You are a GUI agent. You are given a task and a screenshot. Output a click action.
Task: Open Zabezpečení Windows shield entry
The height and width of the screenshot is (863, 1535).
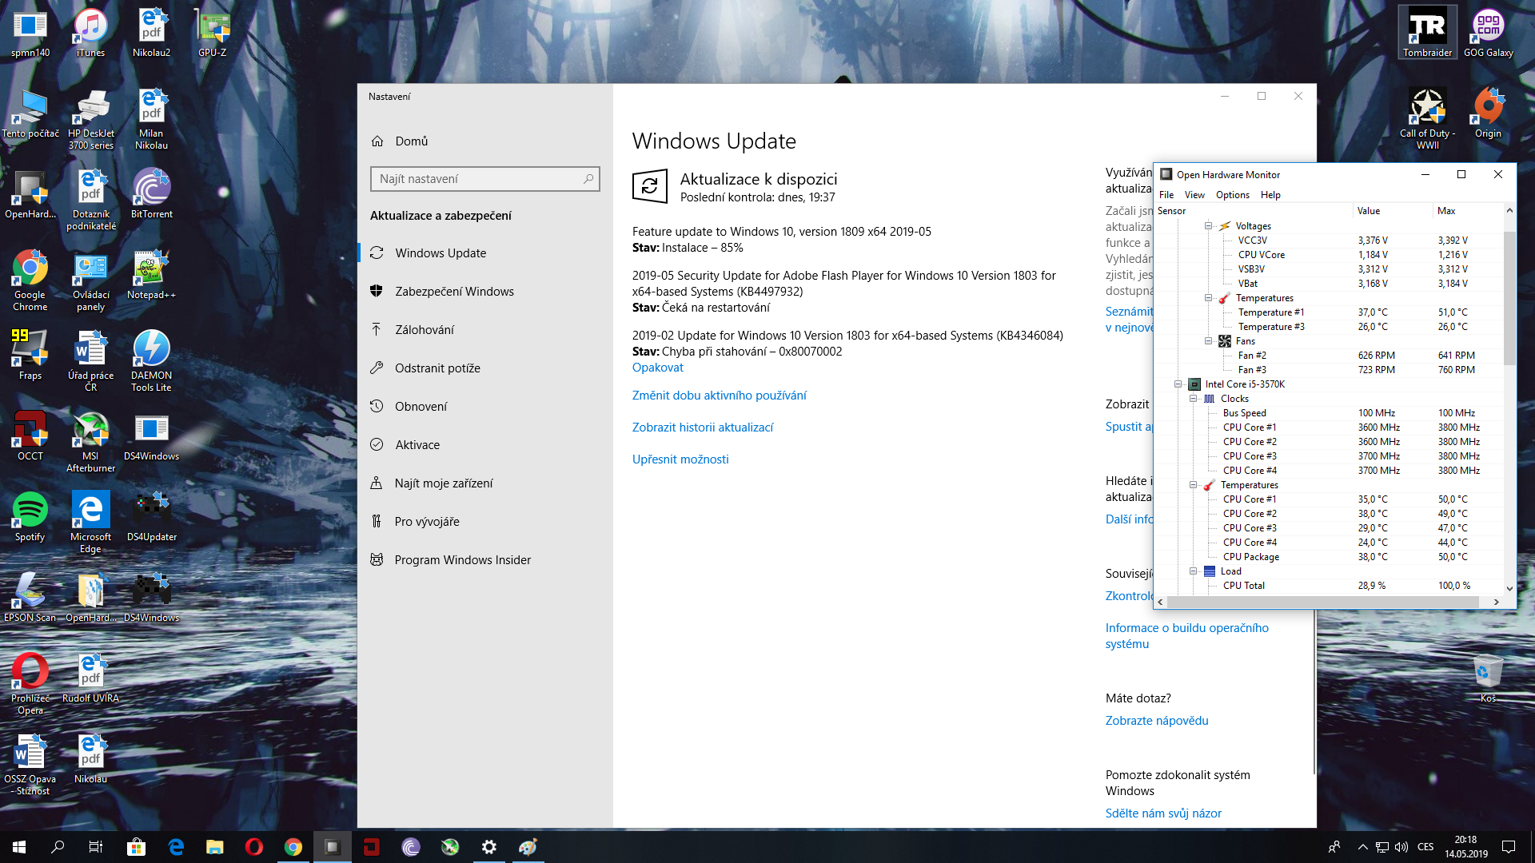click(x=454, y=291)
